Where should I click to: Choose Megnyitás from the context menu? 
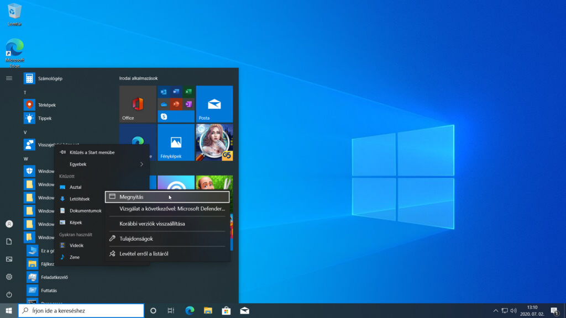click(x=167, y=197)
